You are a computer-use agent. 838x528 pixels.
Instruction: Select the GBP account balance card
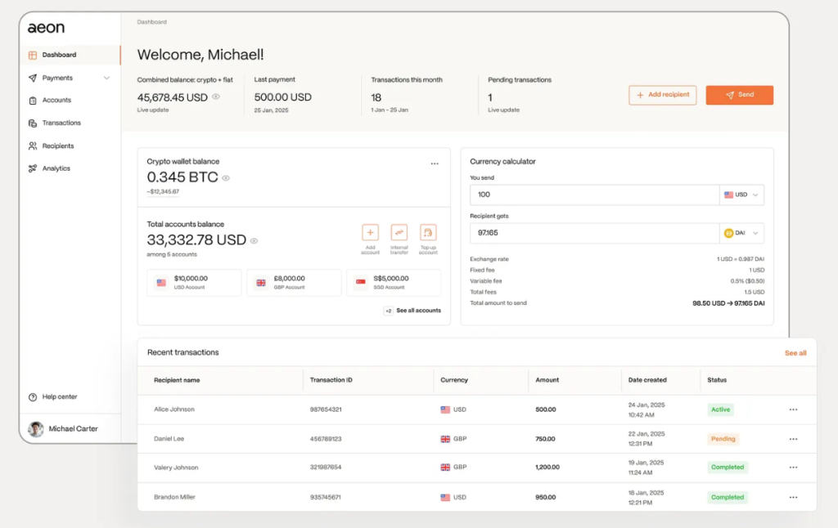pos(293,282)
